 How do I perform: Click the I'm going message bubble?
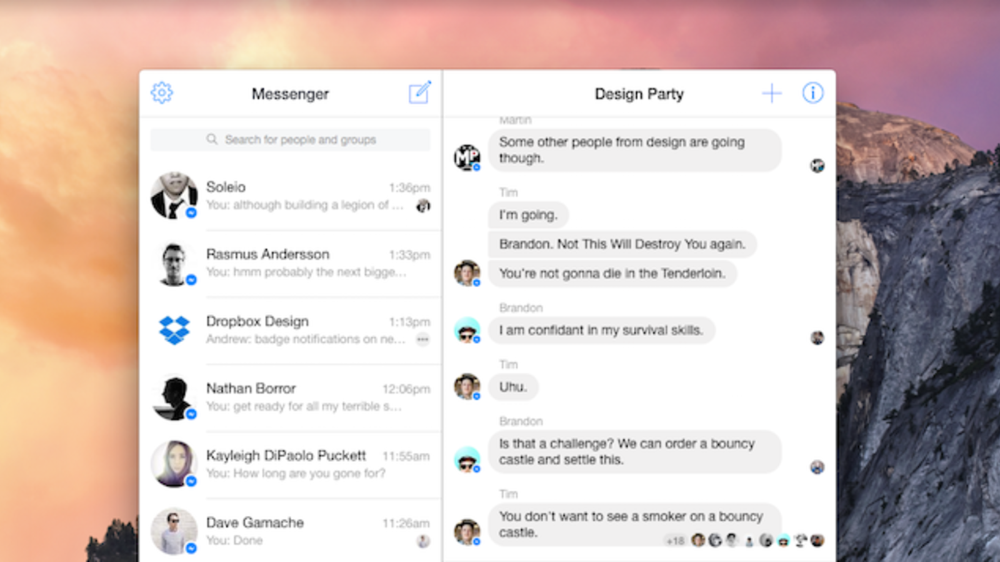point(528,215)
